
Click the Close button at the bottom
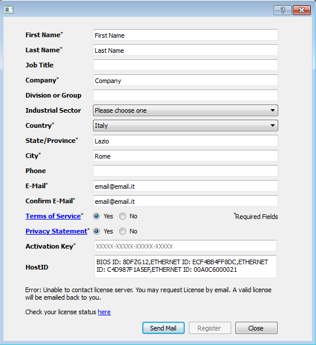tap(256, 328)
